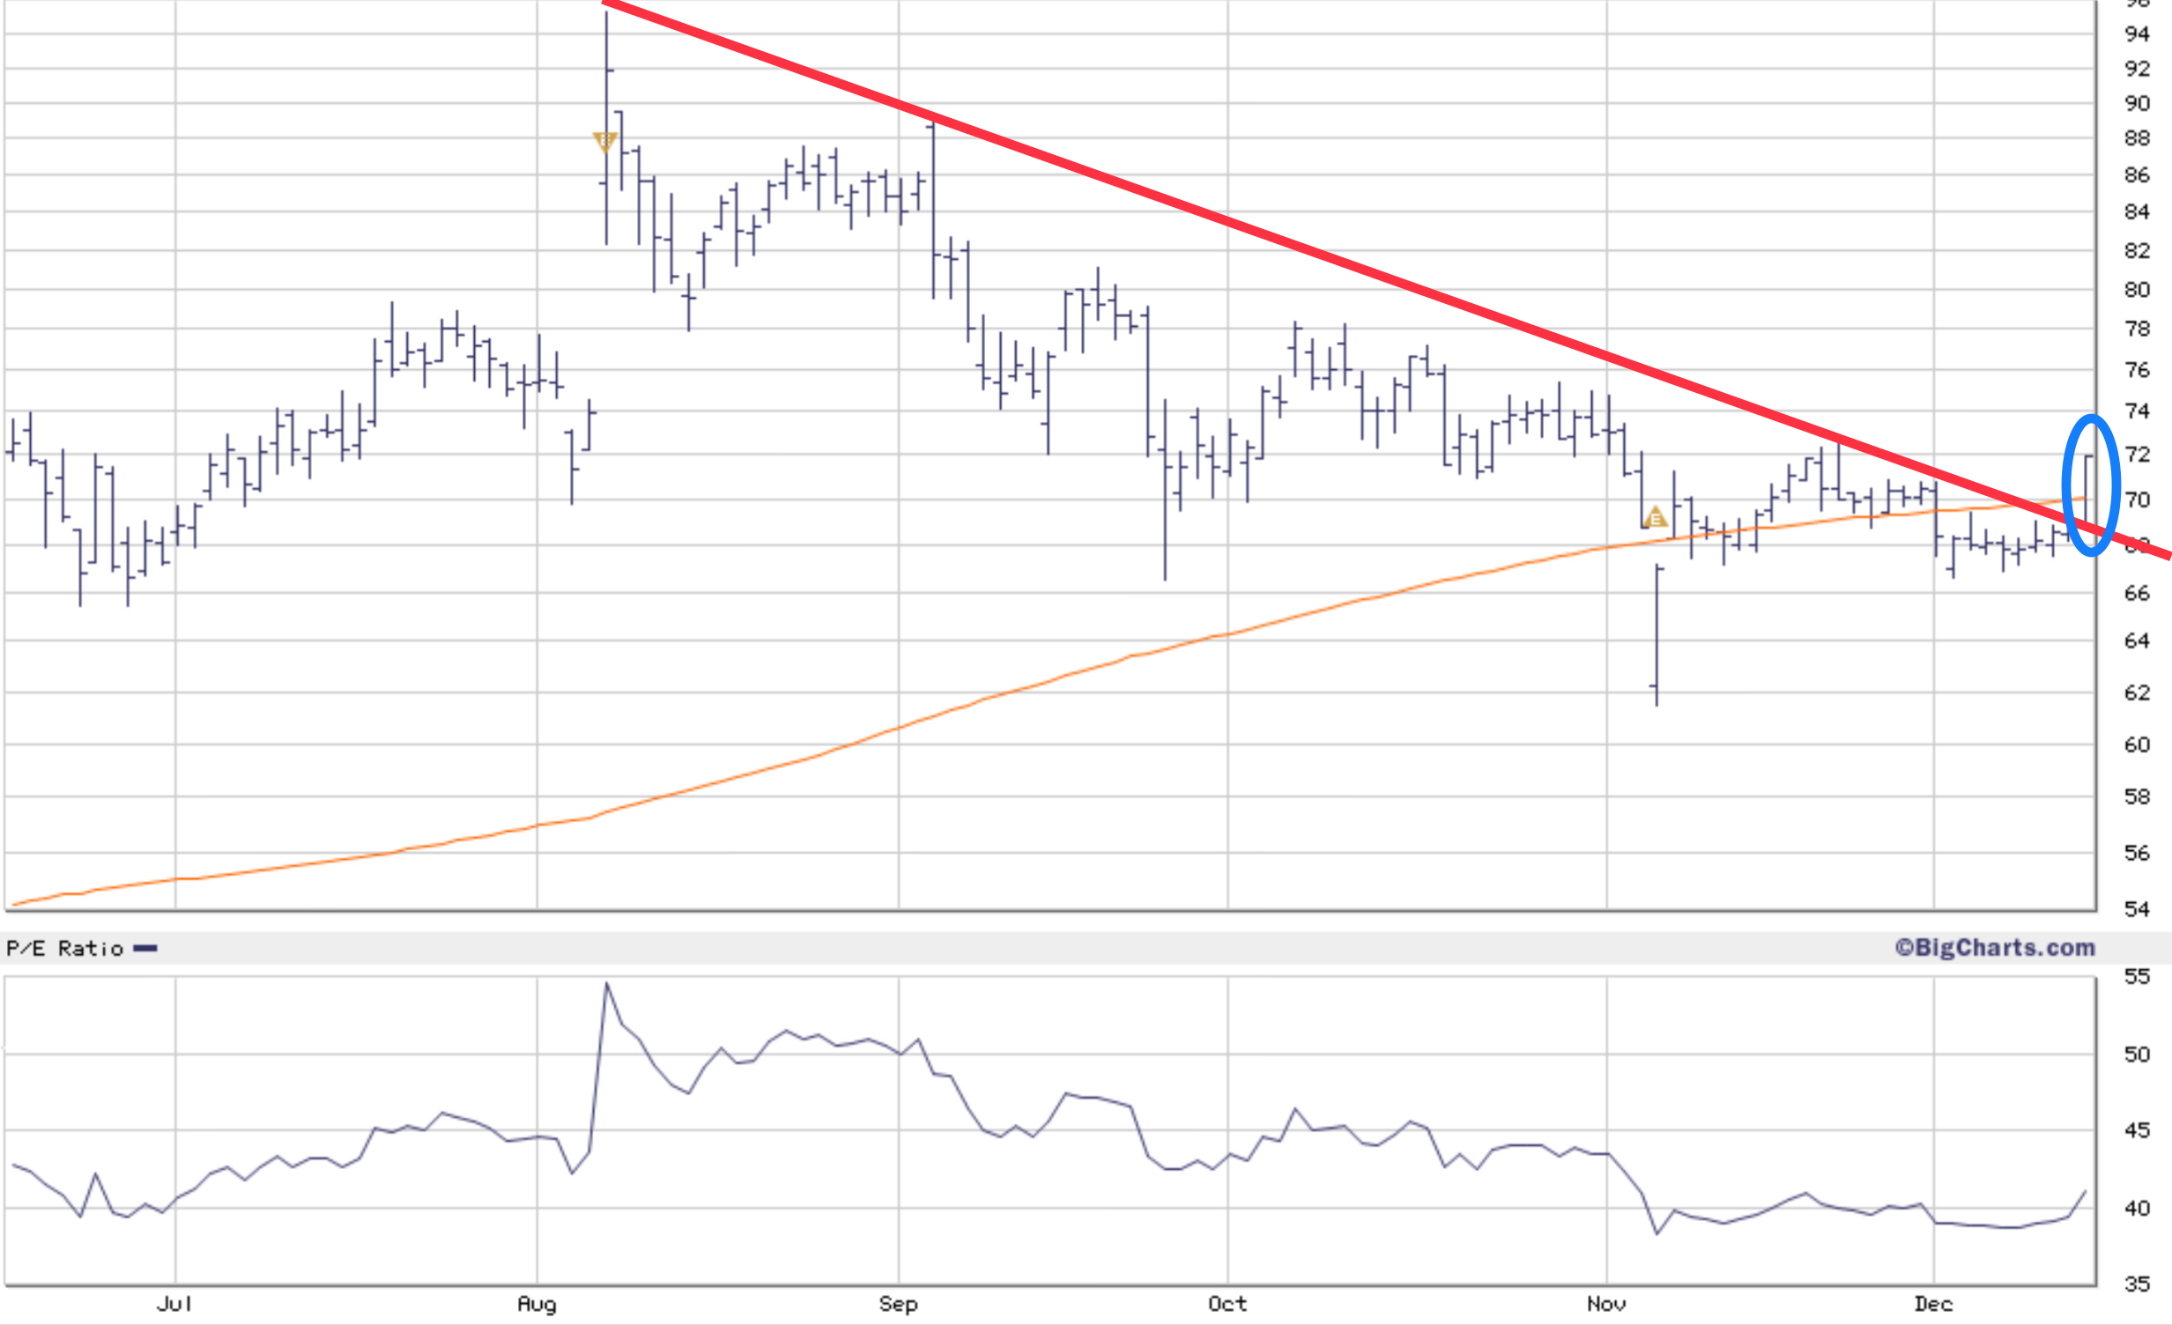This screenshot has height=1325, width=2172.
Task: Click the November earnings marker triangle
Action: click(x=1655, y=517)
